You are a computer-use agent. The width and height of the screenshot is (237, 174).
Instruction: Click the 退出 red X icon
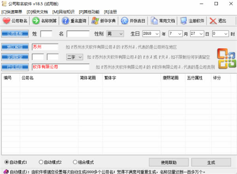(213, 21)
